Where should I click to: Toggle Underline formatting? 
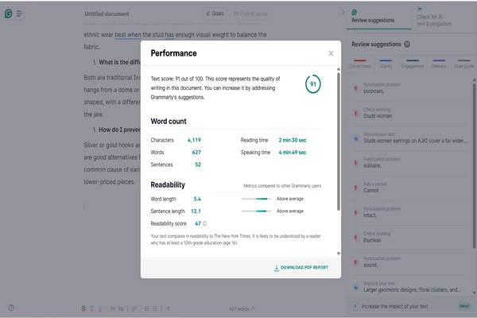tap(100, 308)
